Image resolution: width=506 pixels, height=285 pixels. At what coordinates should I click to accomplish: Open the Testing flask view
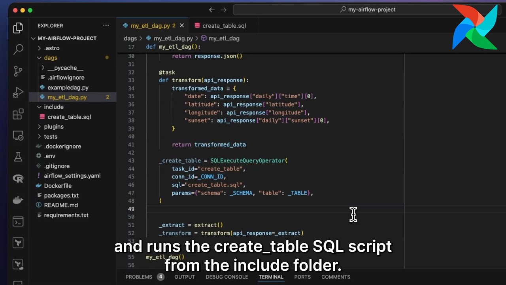[18, 157]
